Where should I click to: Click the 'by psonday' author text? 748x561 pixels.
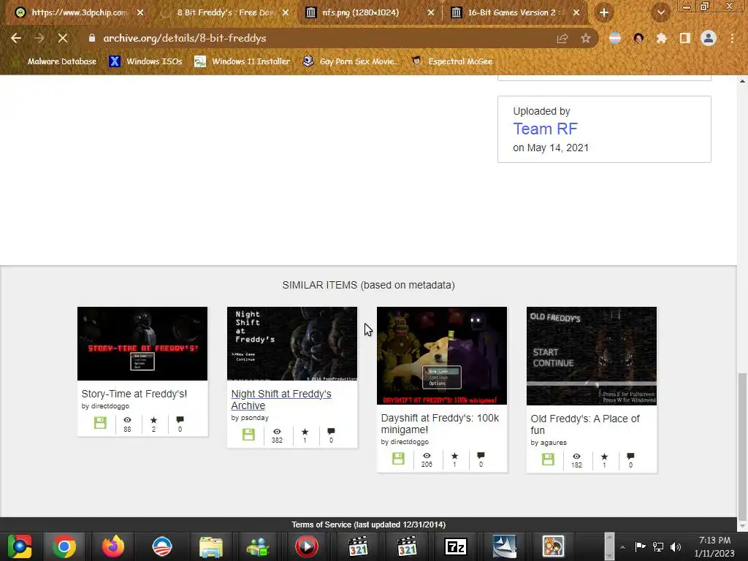(250, 417)
